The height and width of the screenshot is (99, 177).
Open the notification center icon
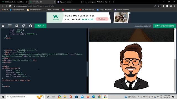coord(173,97)
